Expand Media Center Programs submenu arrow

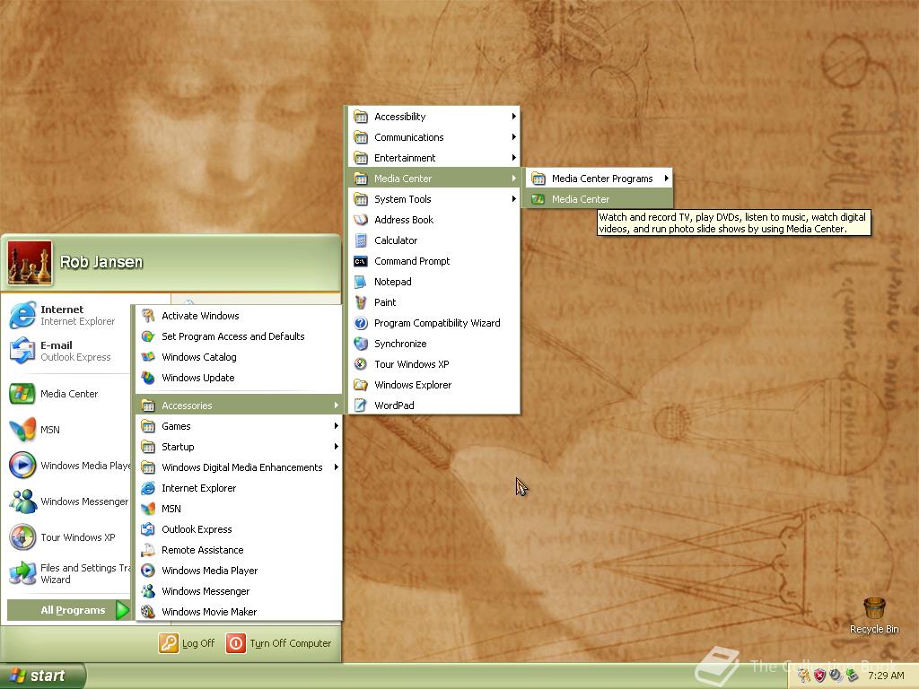coord(667,179)
